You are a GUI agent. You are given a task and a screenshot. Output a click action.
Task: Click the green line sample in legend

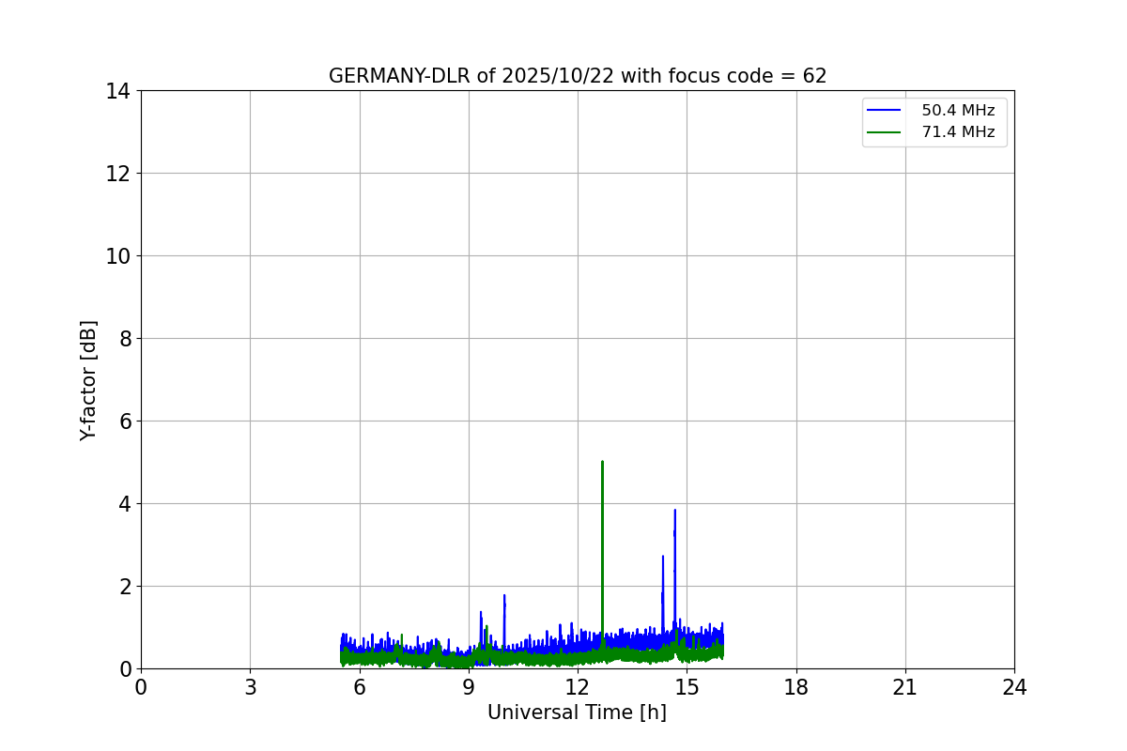(x=885, y=132)
